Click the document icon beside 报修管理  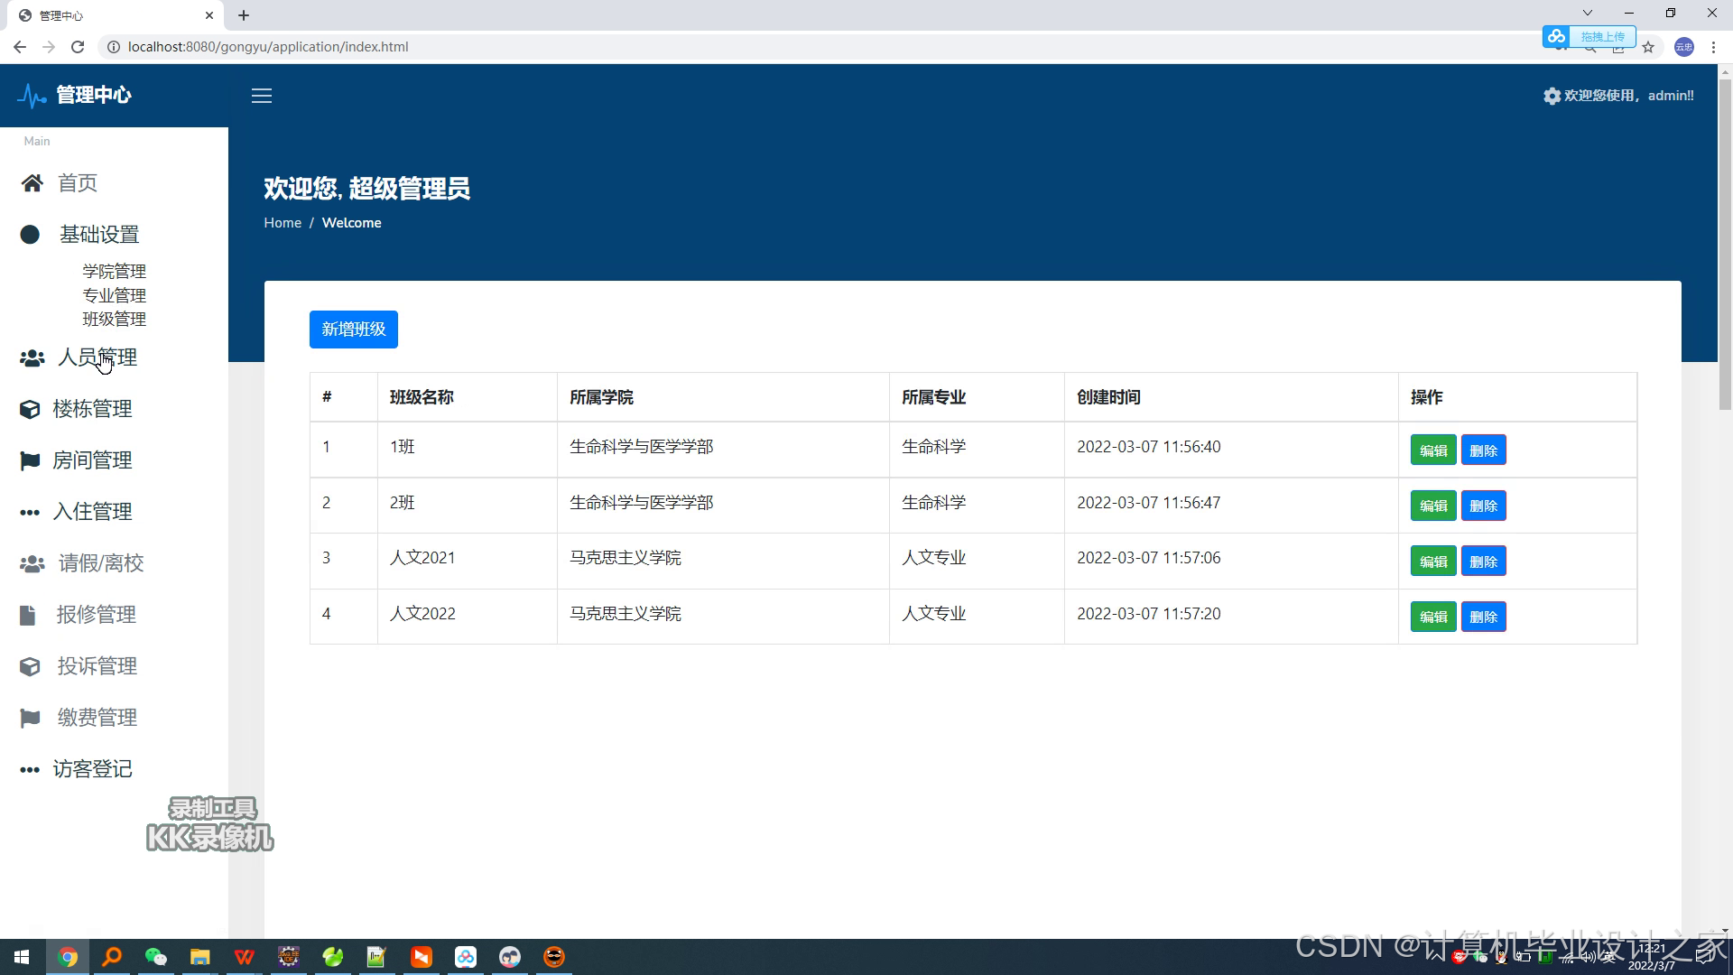click(28, 616)
